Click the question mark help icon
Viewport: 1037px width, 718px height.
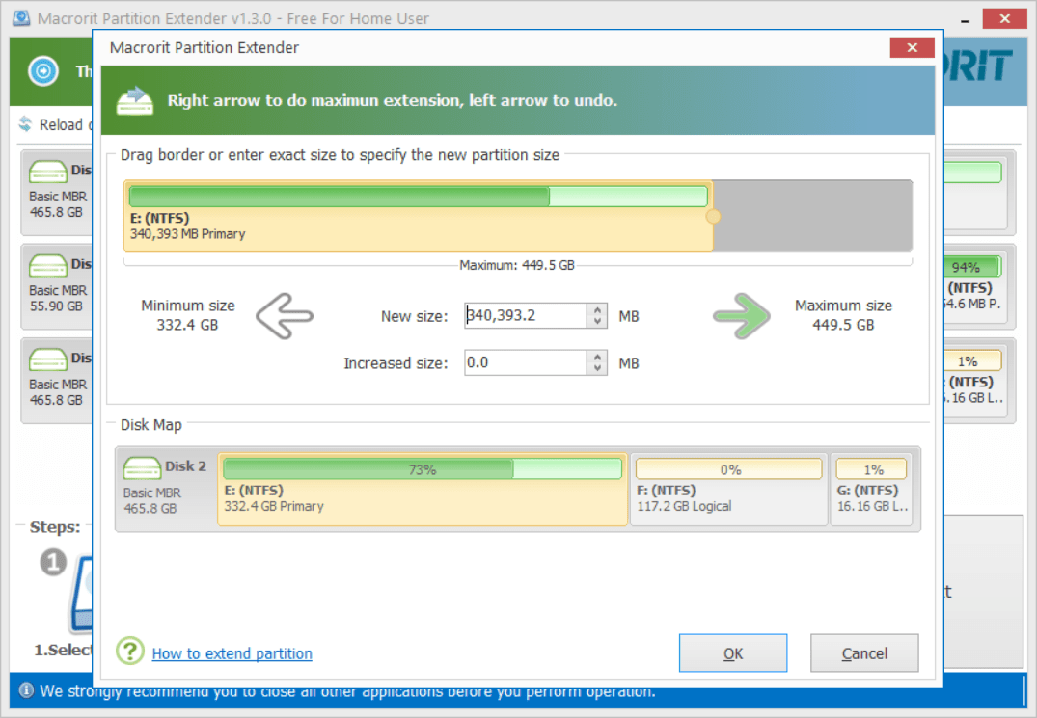pyautogui.click(x=130, y=652)
